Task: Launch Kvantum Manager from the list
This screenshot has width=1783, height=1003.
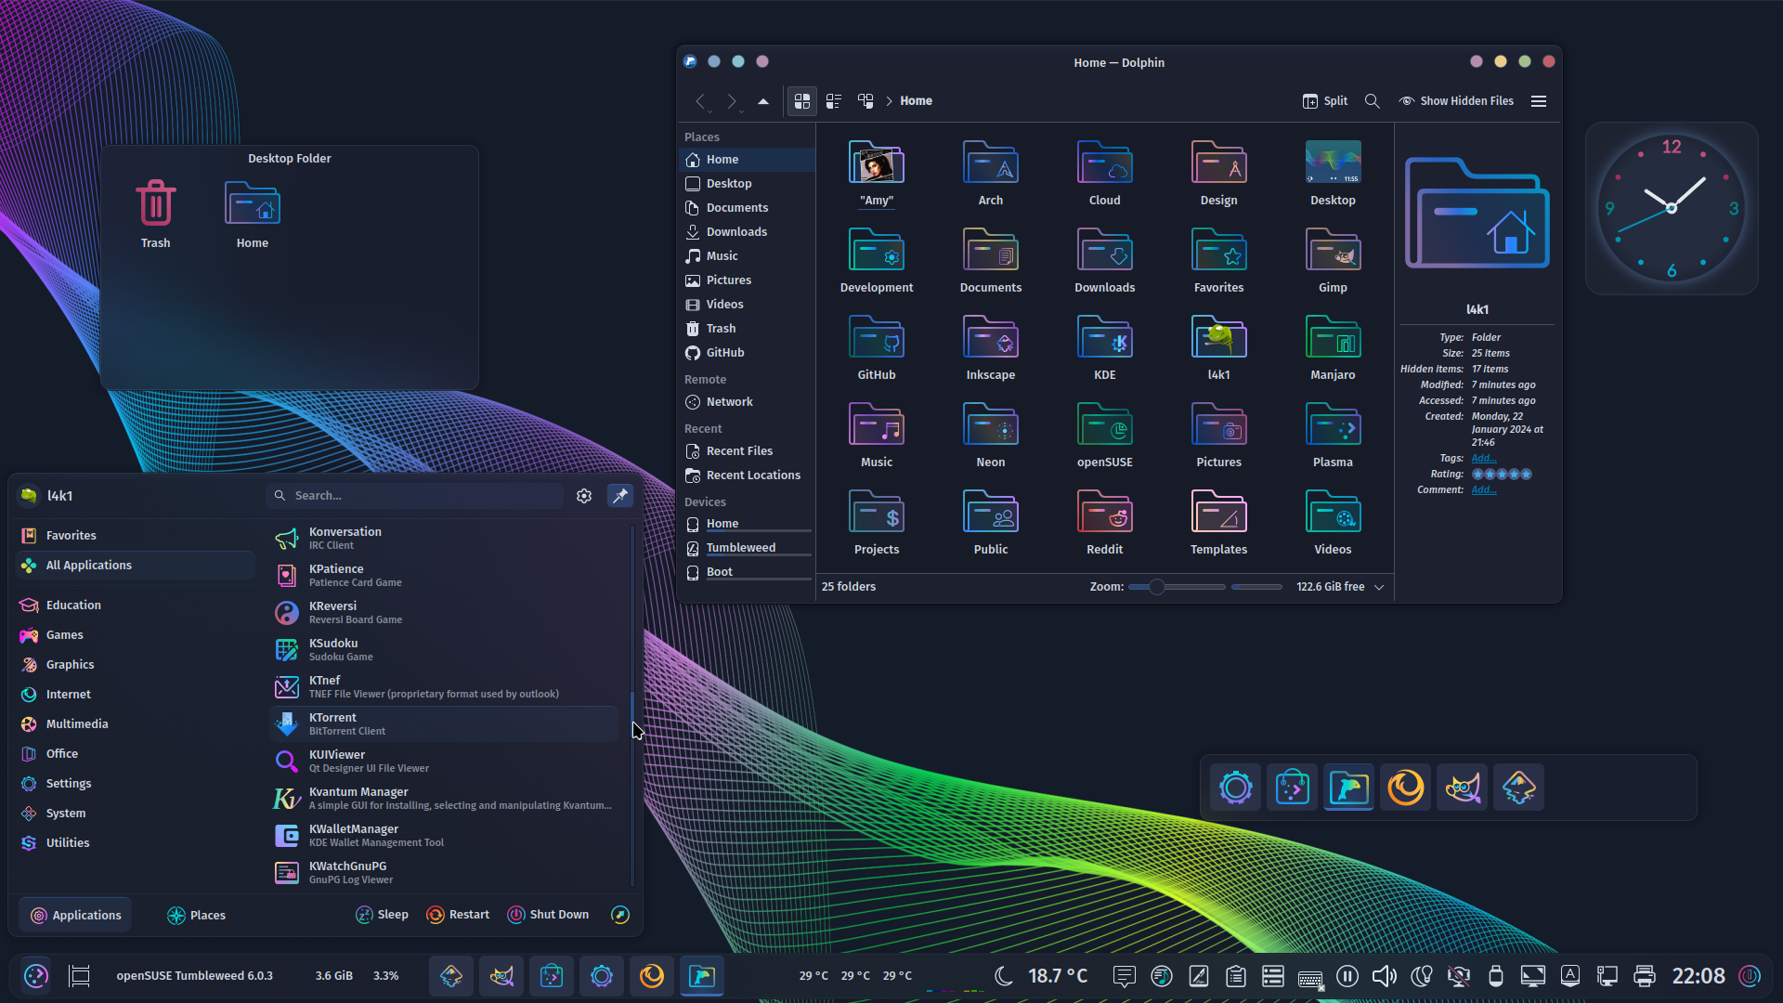Action: (444, 799)
